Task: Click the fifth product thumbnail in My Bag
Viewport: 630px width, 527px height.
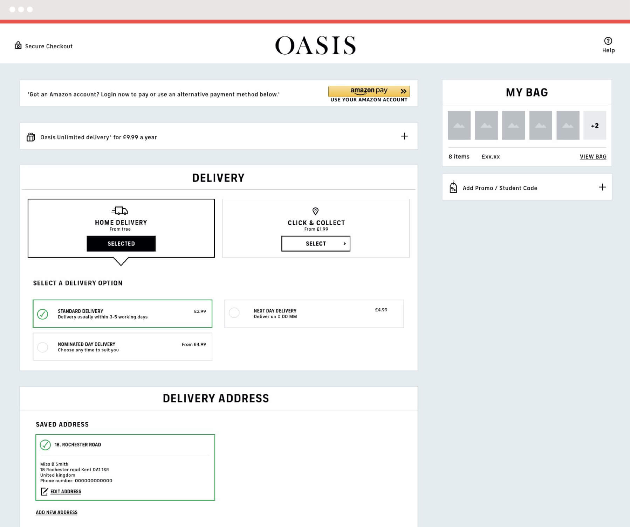Action: coord(568,125)
